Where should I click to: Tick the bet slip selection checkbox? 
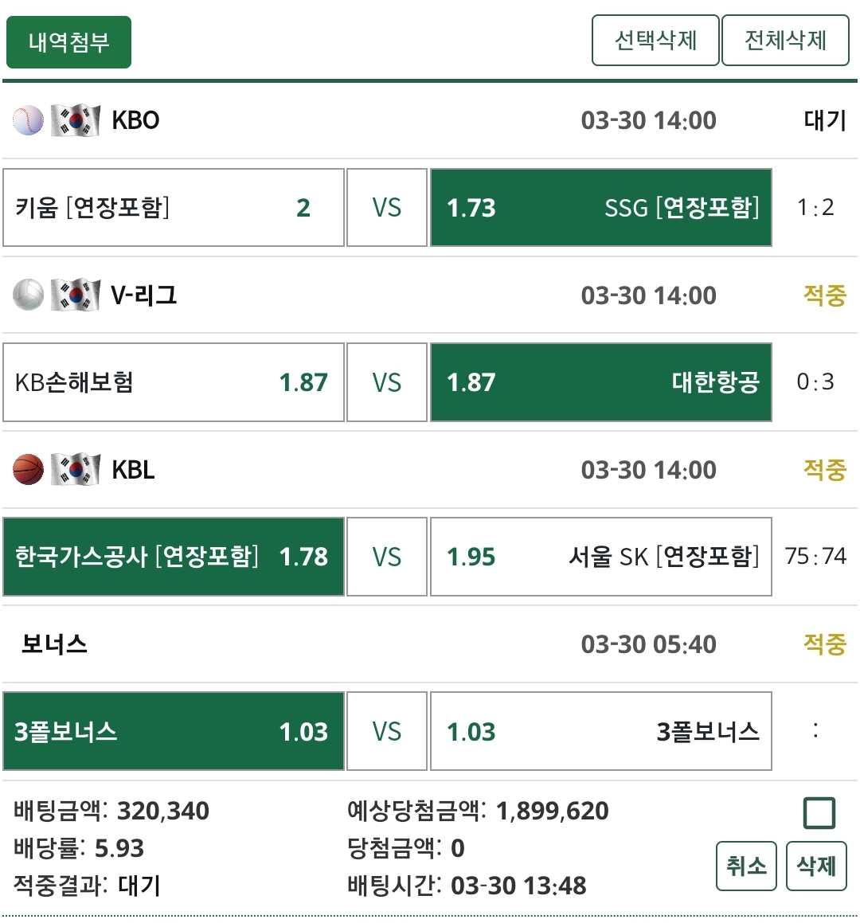819,813
